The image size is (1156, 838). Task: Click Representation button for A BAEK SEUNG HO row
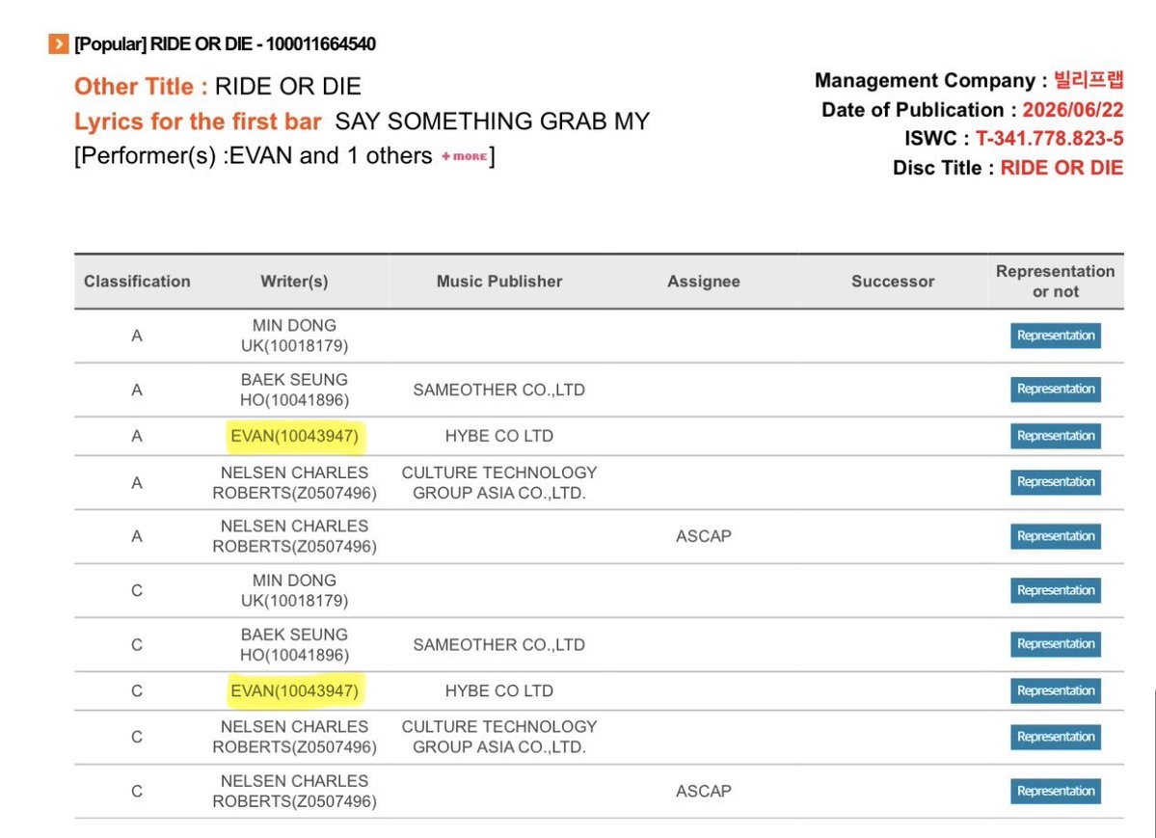1055,390
